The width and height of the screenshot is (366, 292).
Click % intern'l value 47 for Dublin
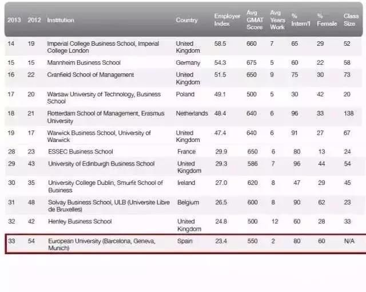point(297,183)
